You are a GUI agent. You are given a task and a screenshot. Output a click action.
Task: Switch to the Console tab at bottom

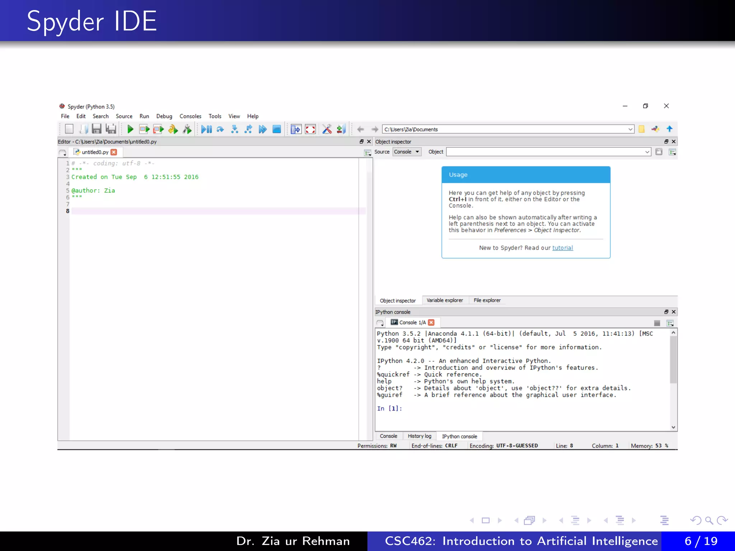pyautogui.click(x=388, y=436)
